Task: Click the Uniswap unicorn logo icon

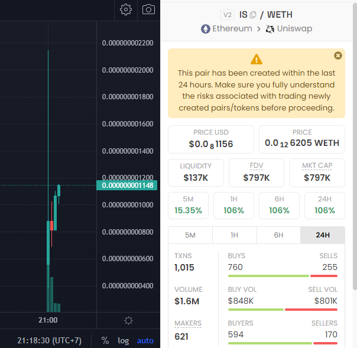Action: (270, 29)
